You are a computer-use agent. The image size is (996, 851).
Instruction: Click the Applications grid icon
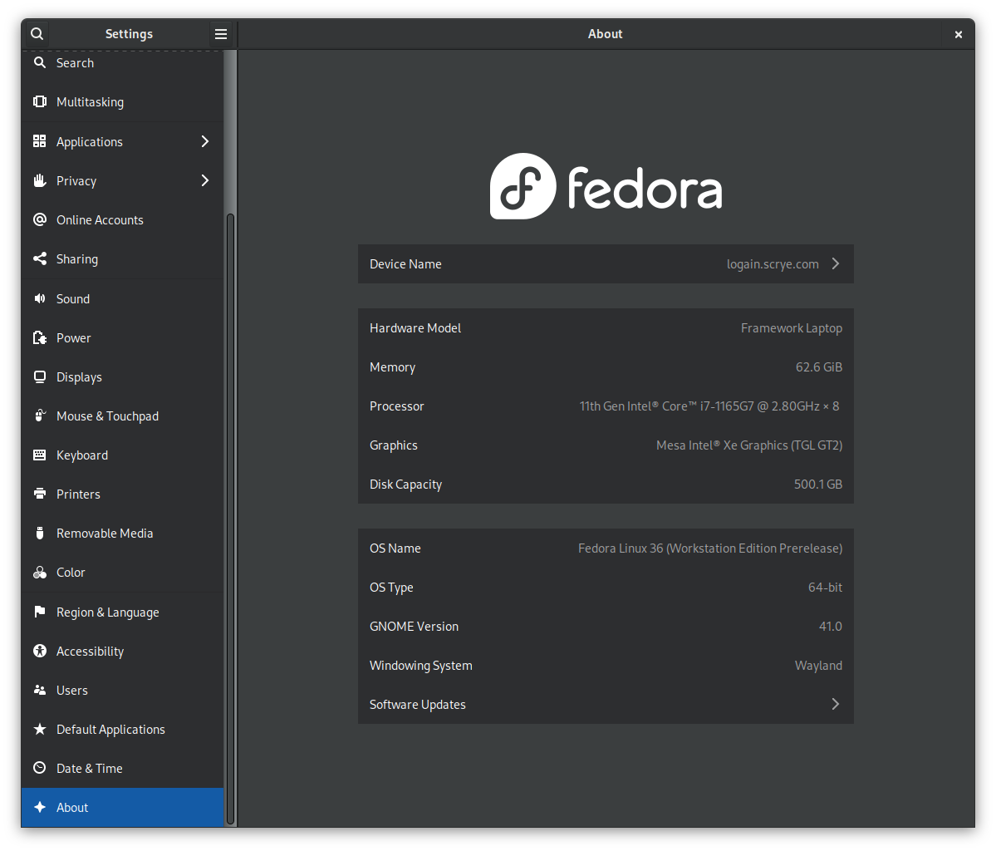[39, 141]
